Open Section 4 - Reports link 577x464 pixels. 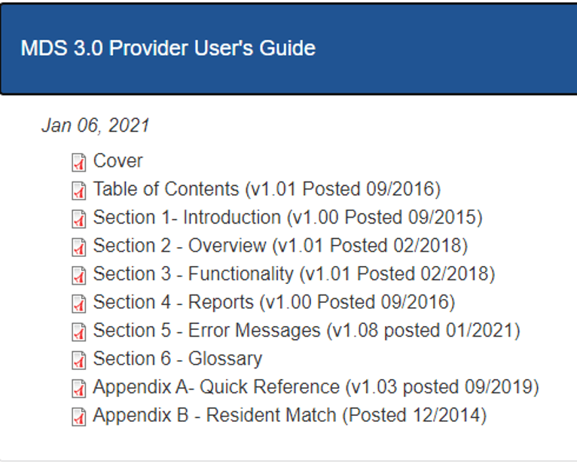click(x=274, y=302)
